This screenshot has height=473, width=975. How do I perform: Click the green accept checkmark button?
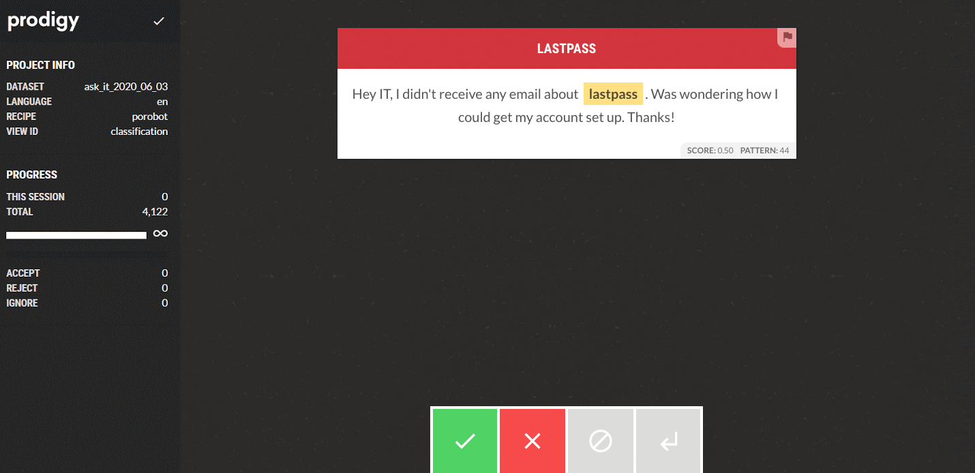click(x=465, y=440)
